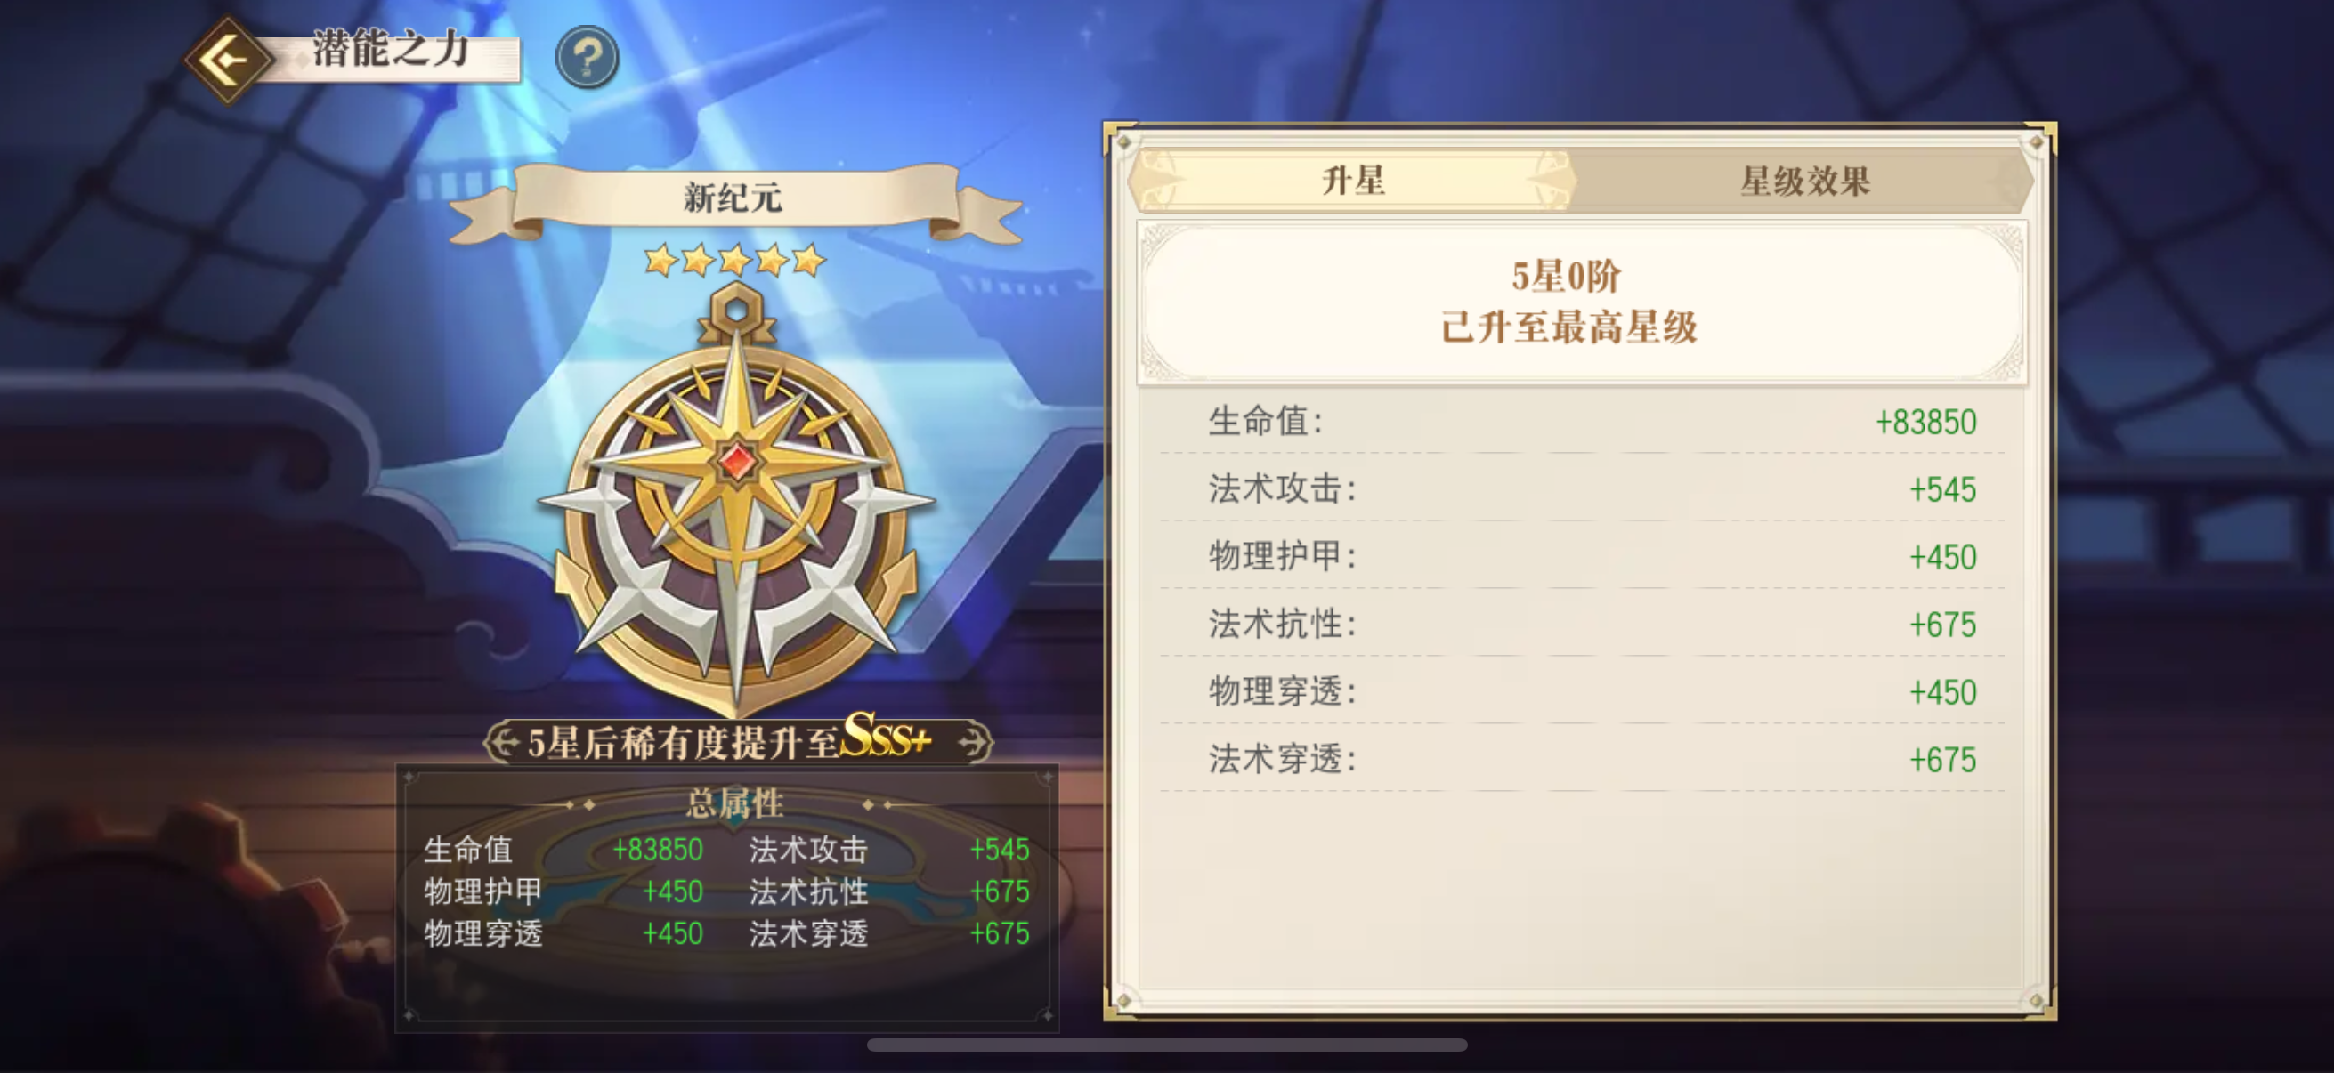Select the 法术抗性 +675 row
Image resolution: width=2334 pixels, height=1073 pixels.
[1581, 624]
